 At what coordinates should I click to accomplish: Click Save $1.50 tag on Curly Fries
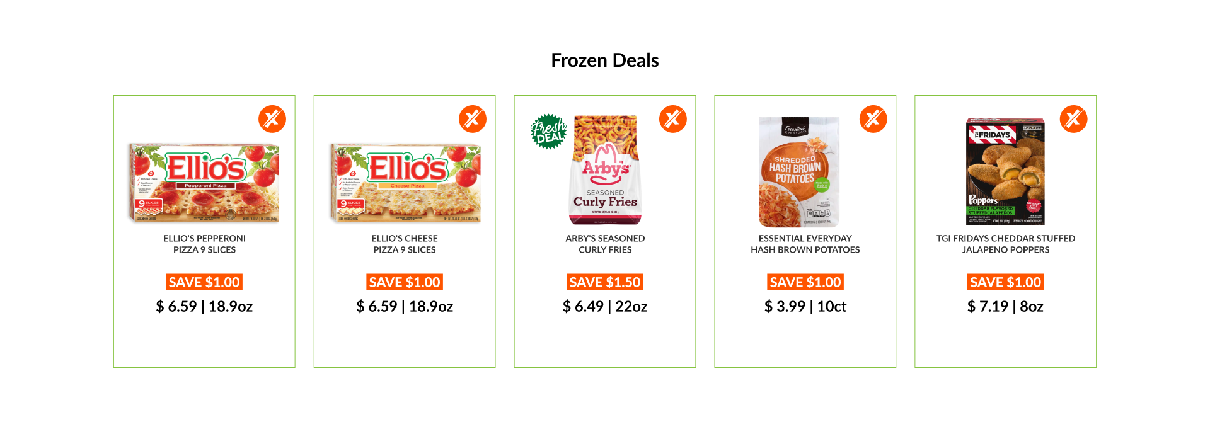click(x=605, y=282)
